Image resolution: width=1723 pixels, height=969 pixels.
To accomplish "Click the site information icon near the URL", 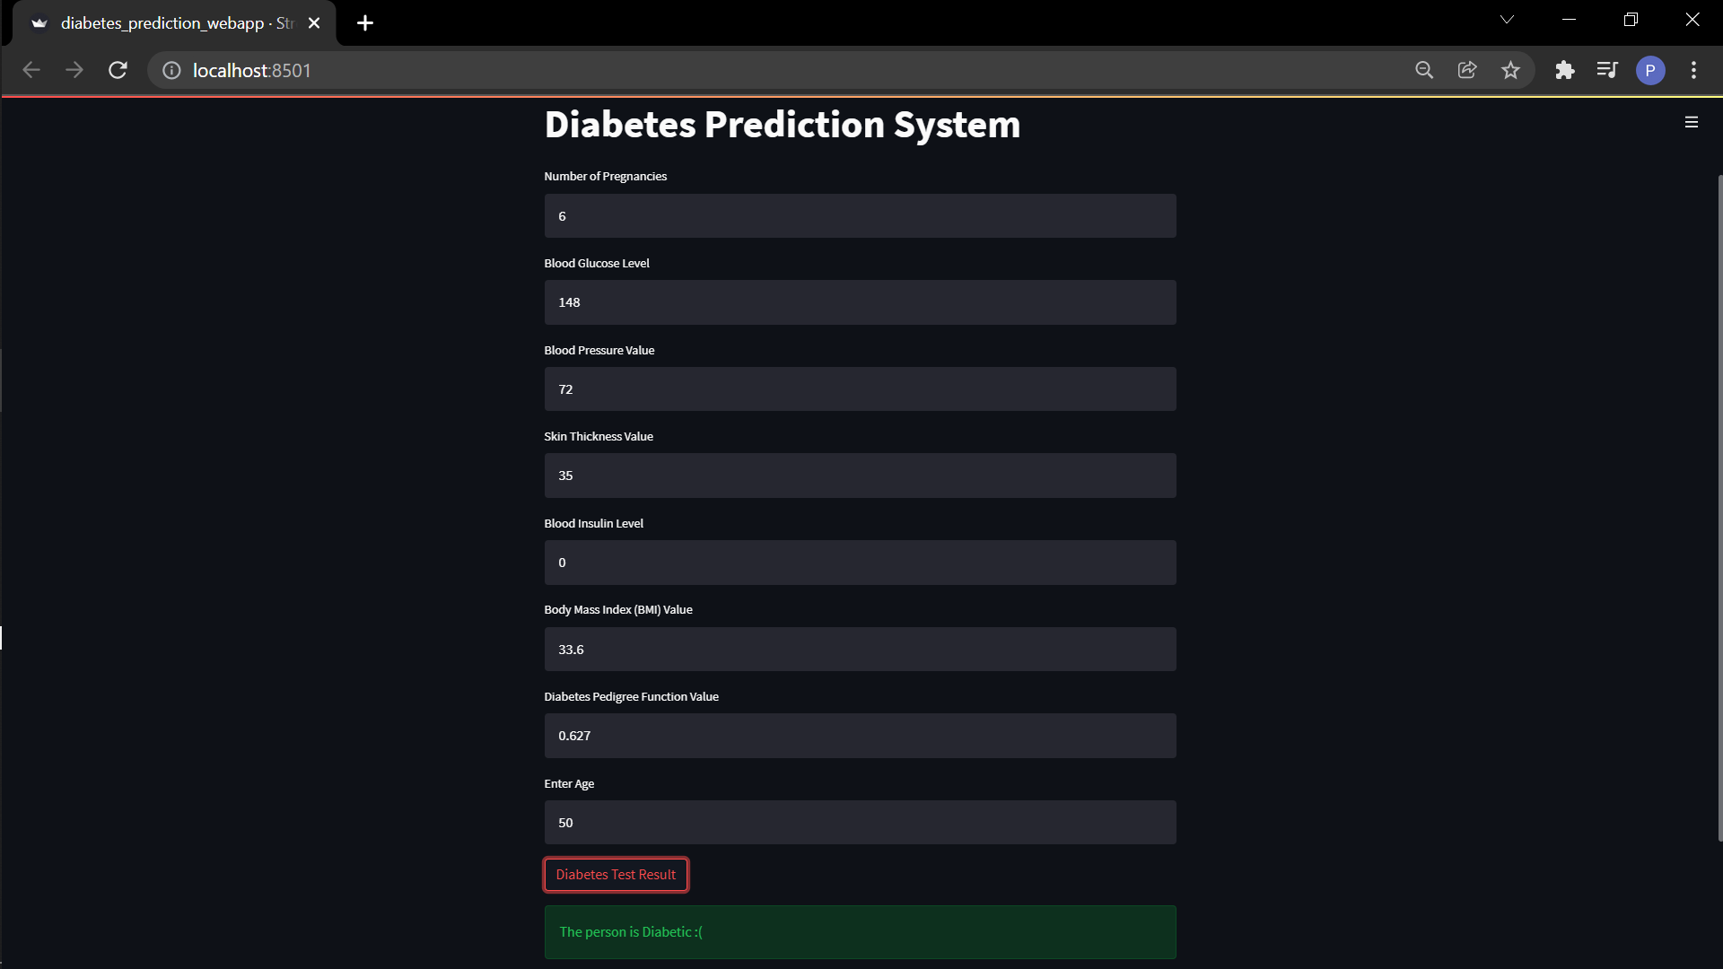I will point(171,70).
